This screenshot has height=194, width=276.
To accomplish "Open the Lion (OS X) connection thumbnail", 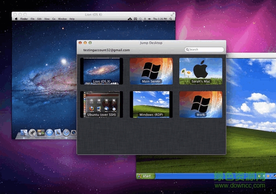I will 102,71.
